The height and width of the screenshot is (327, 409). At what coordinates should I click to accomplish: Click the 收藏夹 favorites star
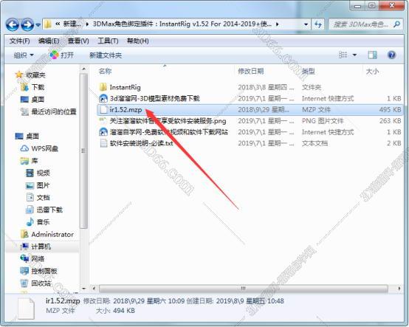[x=19, y=75]
